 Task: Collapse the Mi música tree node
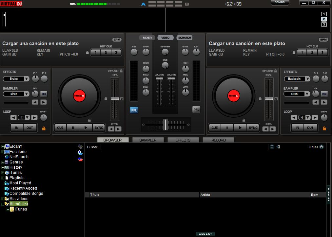click(x=3, y=204)
